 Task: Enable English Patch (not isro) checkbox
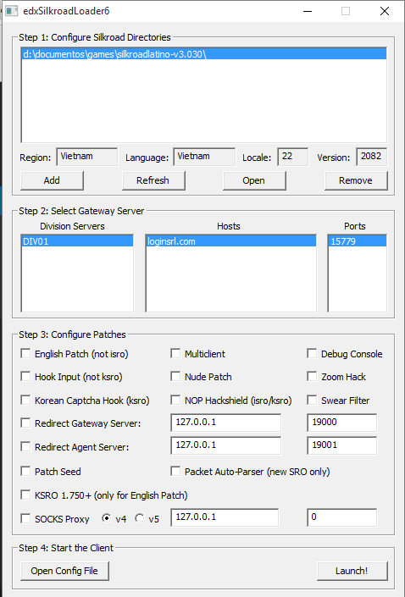[25, 354]
